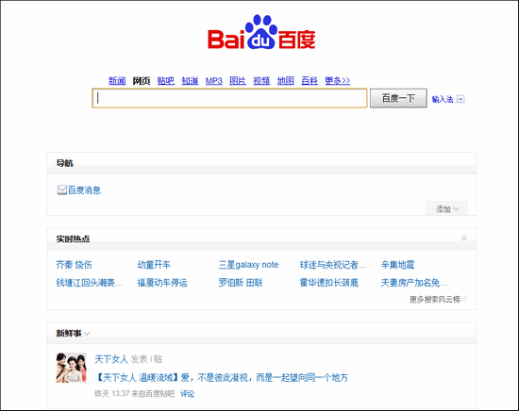Open 更多>> products link

coord(337,81)
